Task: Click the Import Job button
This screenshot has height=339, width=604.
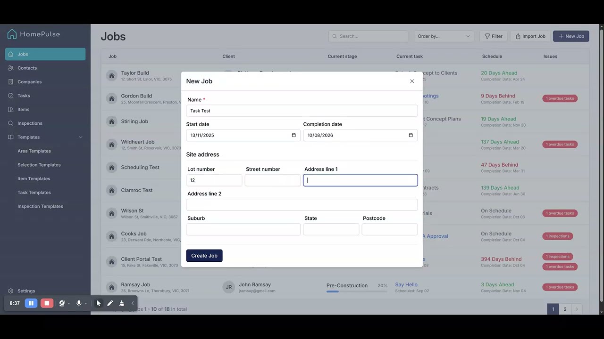Action: pyautogui.click(x=530, y=36)
